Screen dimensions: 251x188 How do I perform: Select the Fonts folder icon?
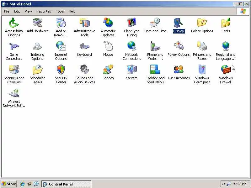(226, 23)
